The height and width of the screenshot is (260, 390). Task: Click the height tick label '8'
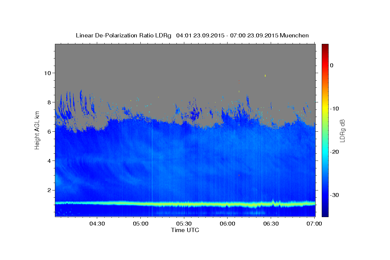[49, 102]
